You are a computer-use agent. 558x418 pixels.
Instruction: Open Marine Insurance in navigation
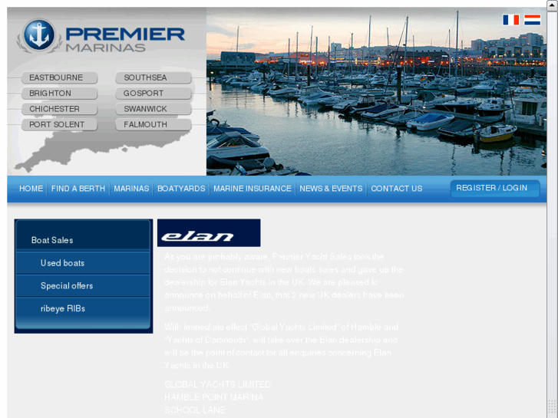pos(253,189)
